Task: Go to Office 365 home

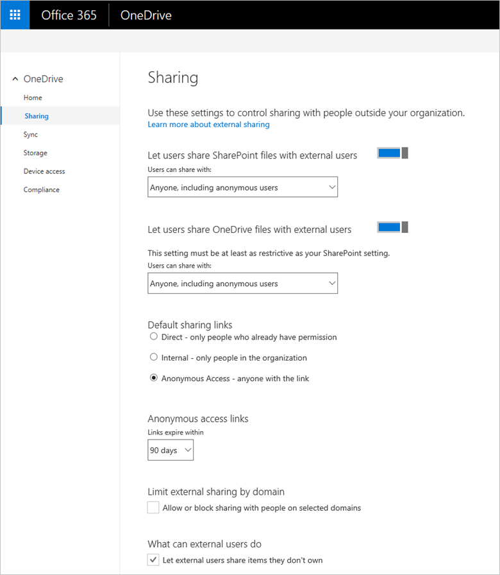Action: tap(69, 15)
